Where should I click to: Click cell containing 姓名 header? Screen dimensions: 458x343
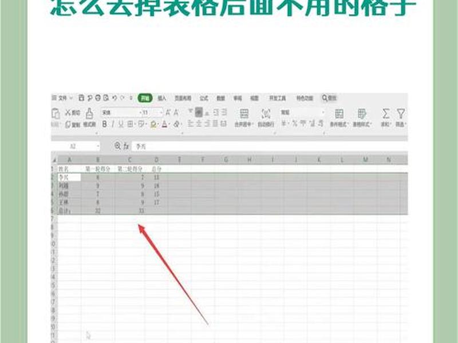pyautogui.click(x=69, y=169)
